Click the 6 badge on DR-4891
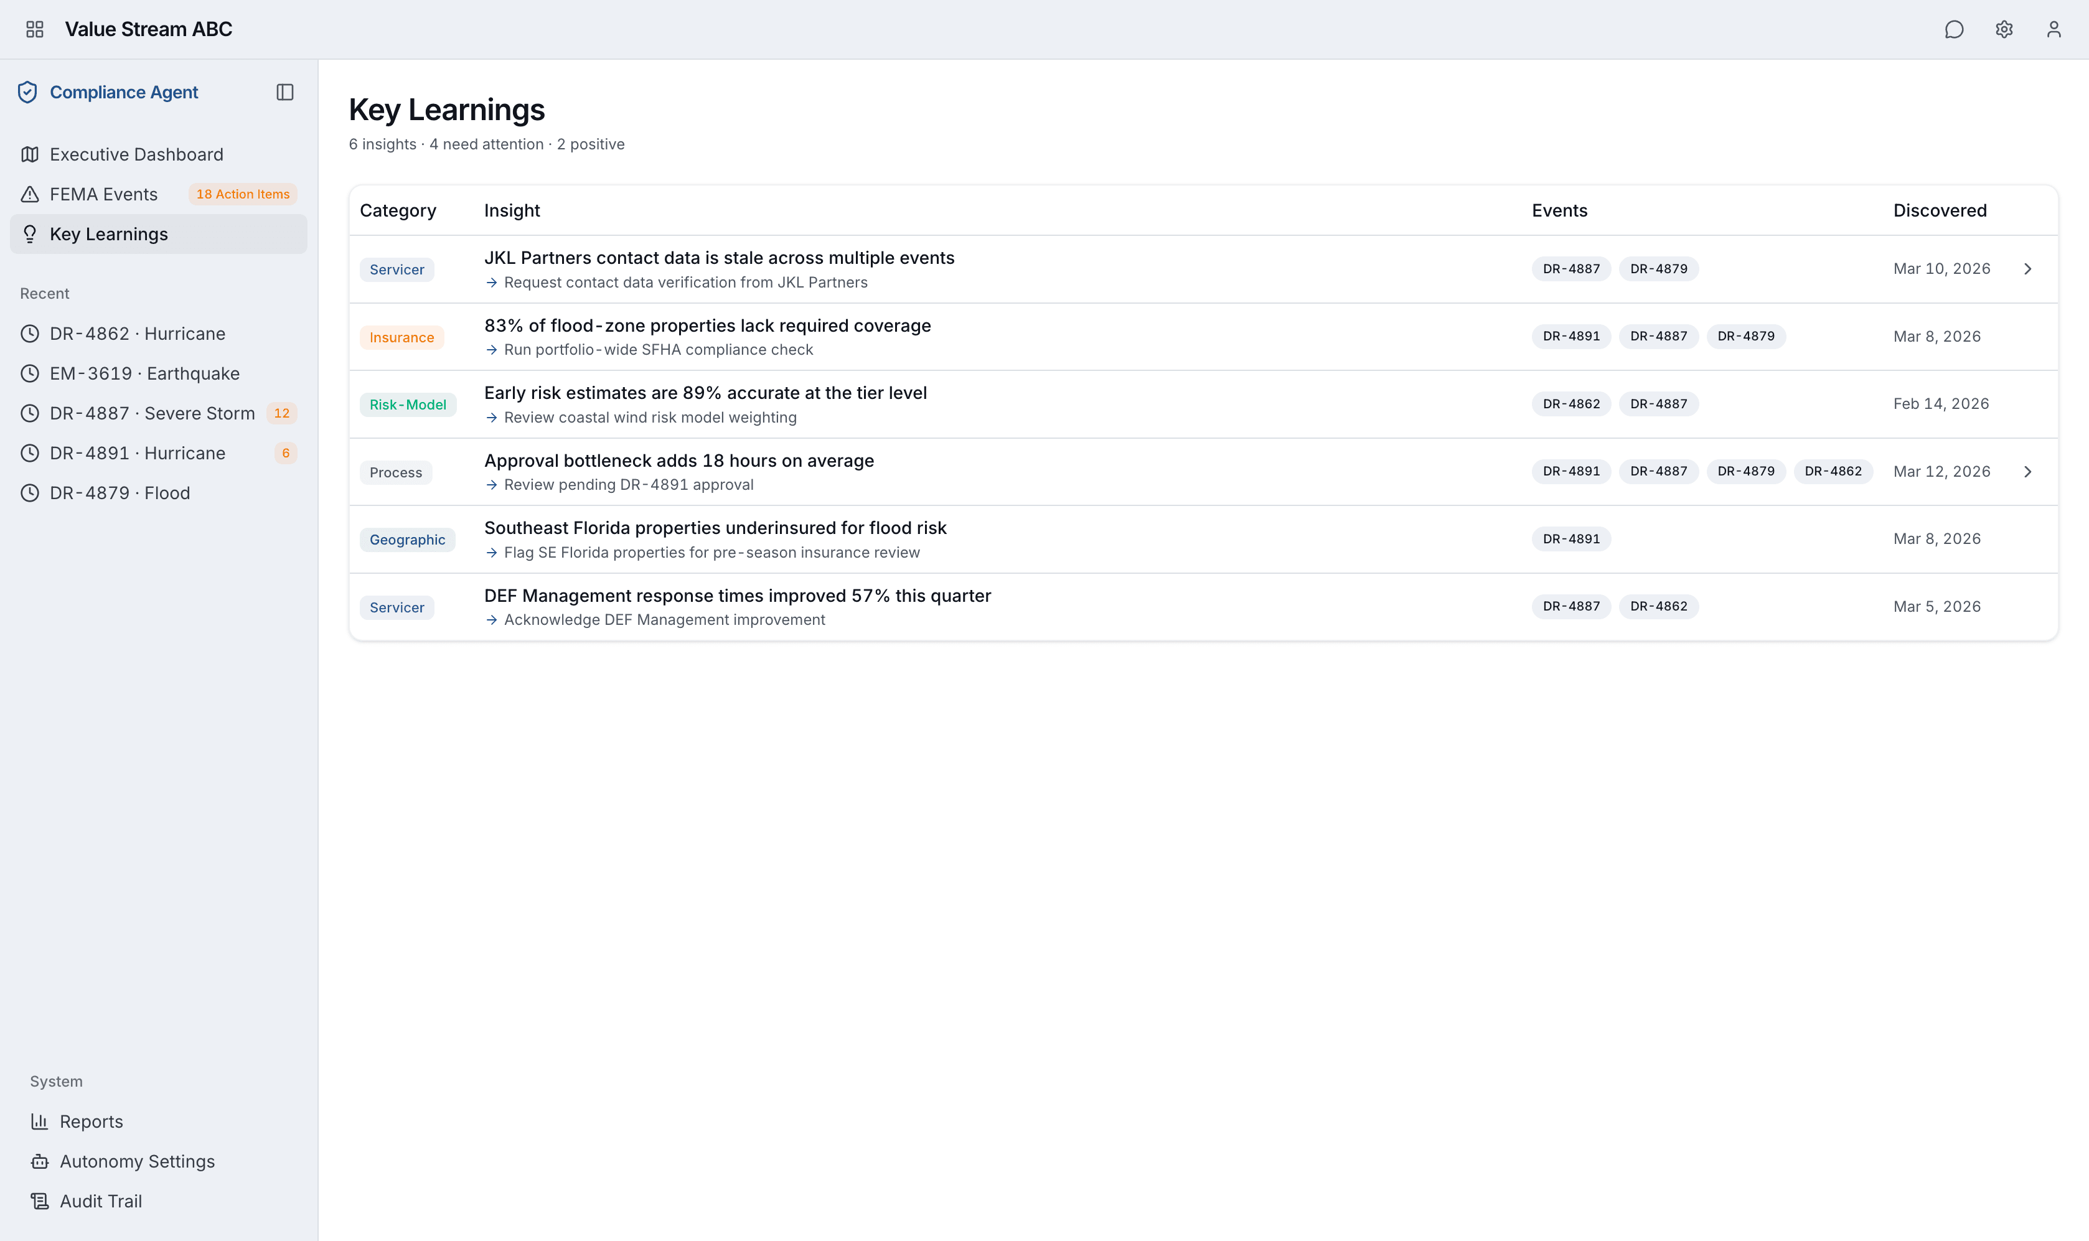The height and width of the screenshot is (1241, 2089). (x=286, y=453)
